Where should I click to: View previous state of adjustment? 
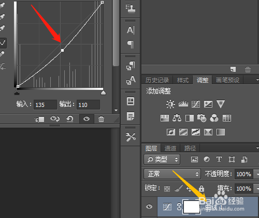click(55, 119)
